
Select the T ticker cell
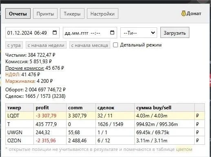point(20,124)
